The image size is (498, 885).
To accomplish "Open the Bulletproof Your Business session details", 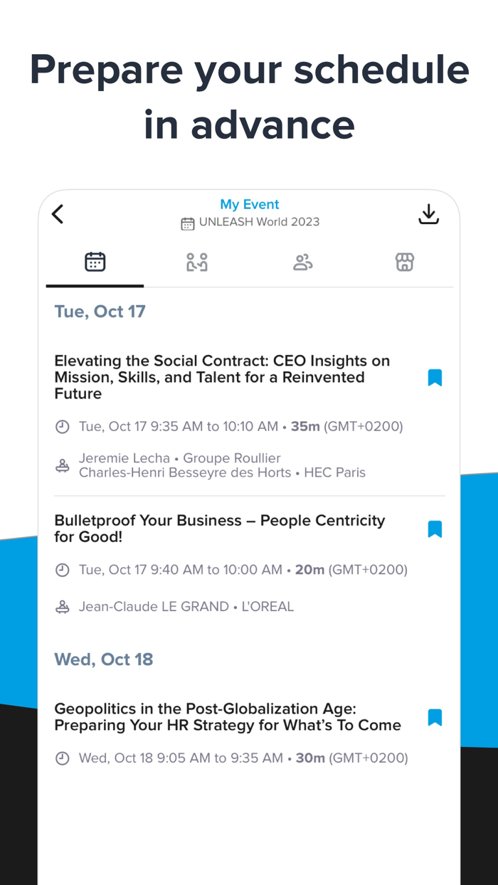I will (x=219, y=529).
